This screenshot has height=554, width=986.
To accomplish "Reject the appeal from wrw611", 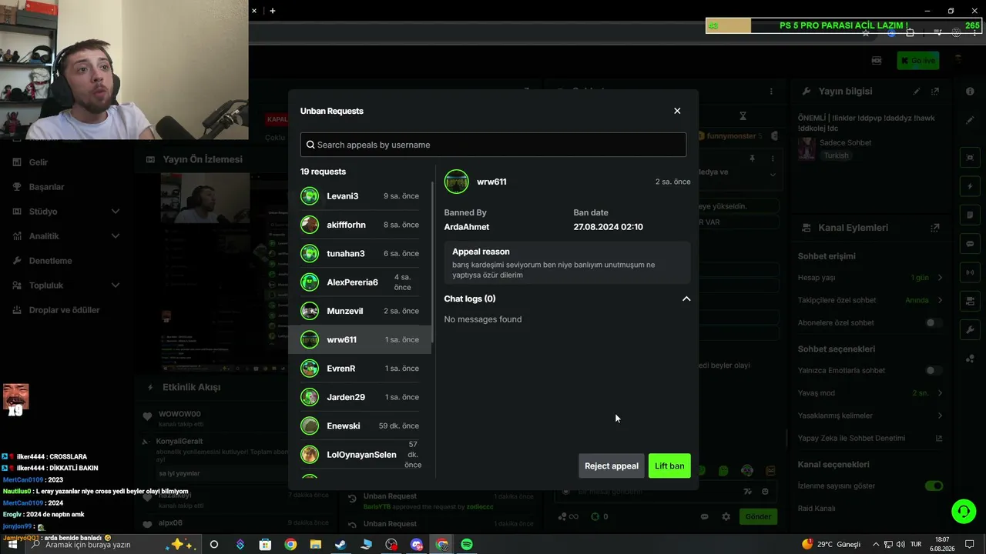I will click(x=612, y=466).
